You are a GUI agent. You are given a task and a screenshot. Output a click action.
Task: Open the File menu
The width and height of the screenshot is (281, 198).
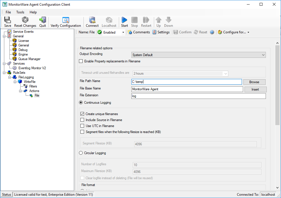[8, 12]
